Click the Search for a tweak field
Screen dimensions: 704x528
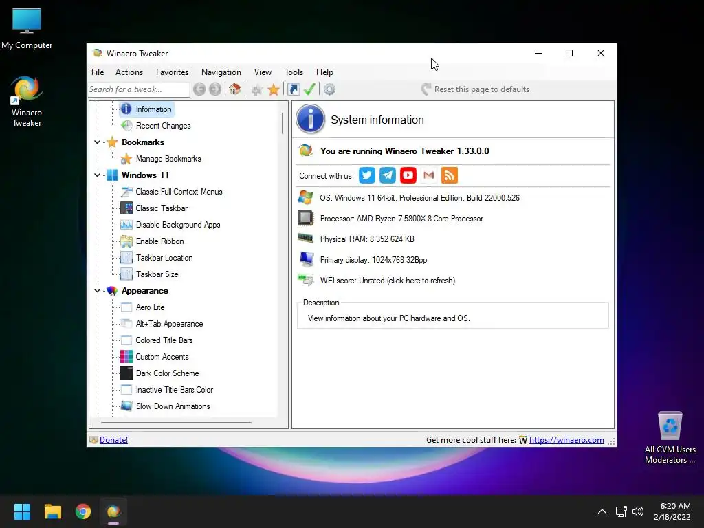pyautogui.click(x=139, y=89)
